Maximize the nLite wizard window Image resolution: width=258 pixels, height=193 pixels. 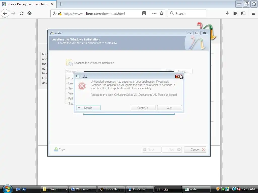197,33
